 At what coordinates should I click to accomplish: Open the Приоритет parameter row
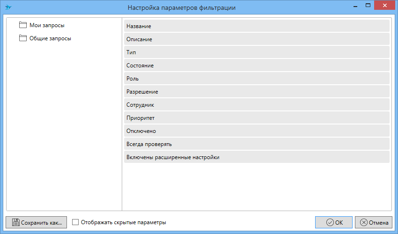pos(257,118)
